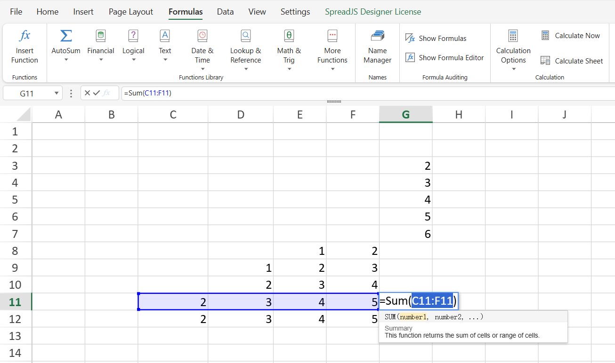Open the Logical functions icon

tap(133, 35)
